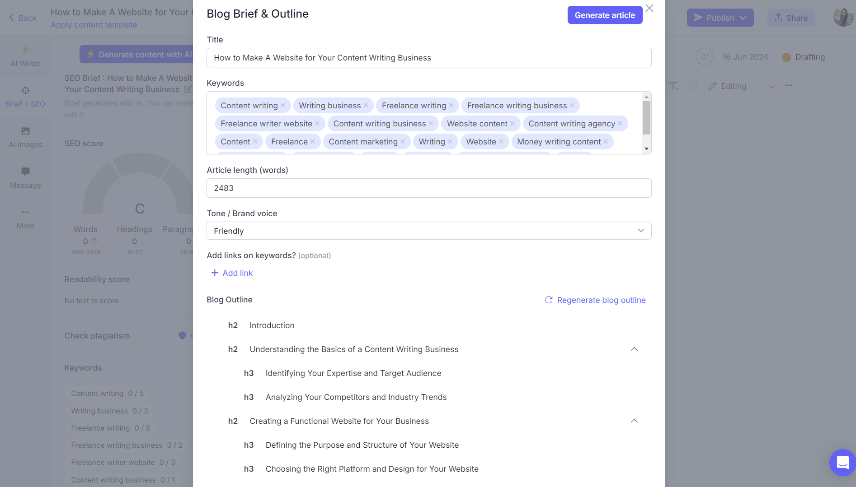Edit the SEO Brief title via pencil icon
Viewport: 856px width, 487px height.
[x=188, y=89]
